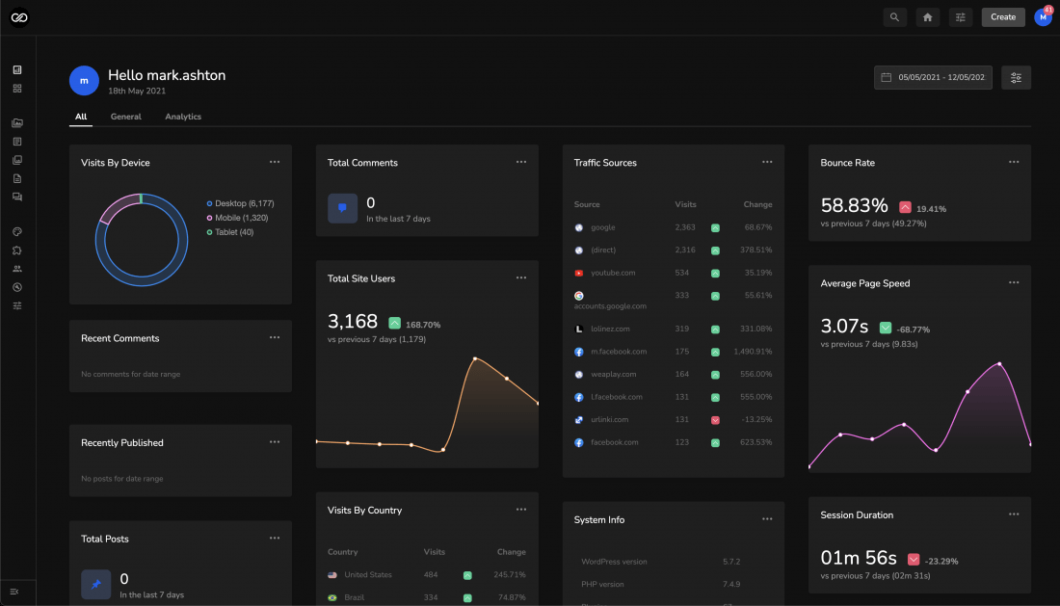Open the Traffic Sources card options menu
Image resolution: width=1060 pixels, height=606 pixels.
[767, 162]
